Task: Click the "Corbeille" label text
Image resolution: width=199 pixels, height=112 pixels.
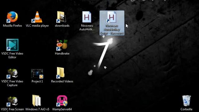Action: pyautogui.click(x=187, y=109)
